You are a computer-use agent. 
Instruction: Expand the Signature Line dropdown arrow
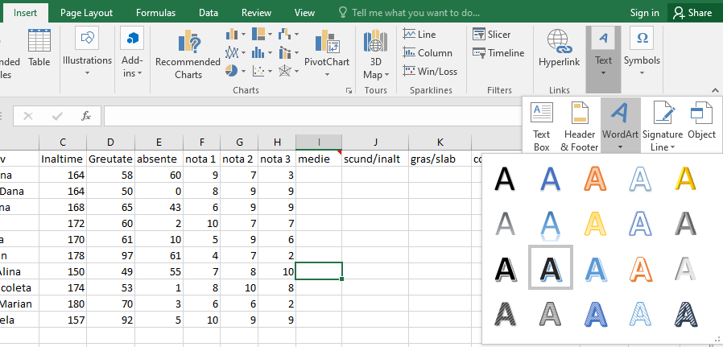pos(671,147)
